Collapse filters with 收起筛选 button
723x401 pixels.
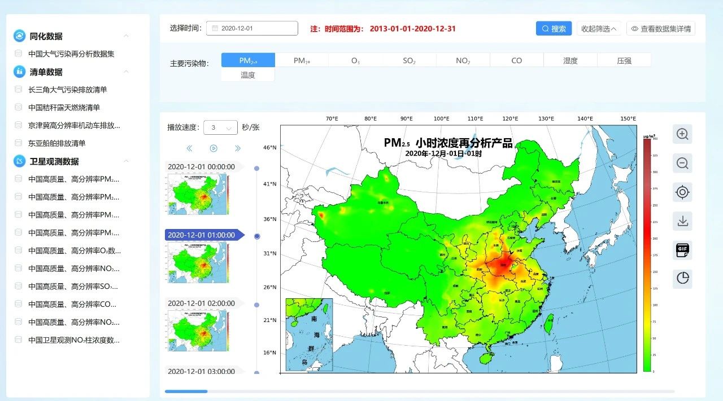click(x=599, y=29)
